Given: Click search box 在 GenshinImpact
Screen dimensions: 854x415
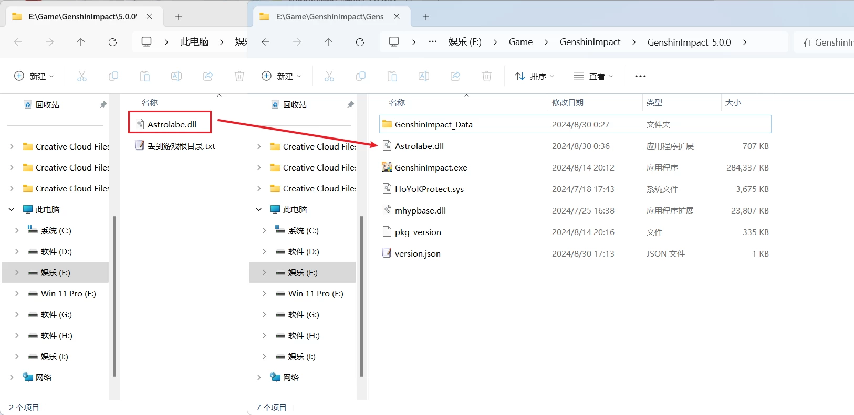Looking at the screenshot, I should point(824,42).
